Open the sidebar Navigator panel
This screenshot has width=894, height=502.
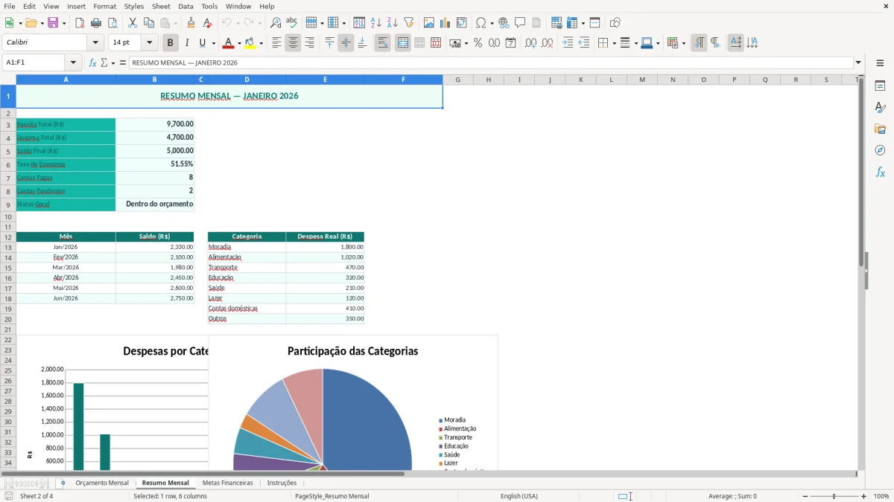(880, 150)
